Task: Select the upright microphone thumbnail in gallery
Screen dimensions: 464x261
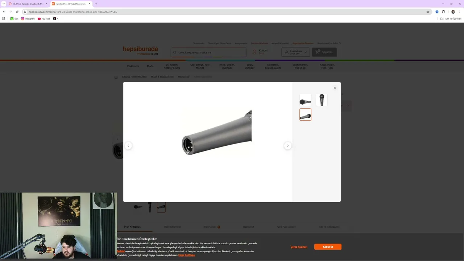Action: 322,100
